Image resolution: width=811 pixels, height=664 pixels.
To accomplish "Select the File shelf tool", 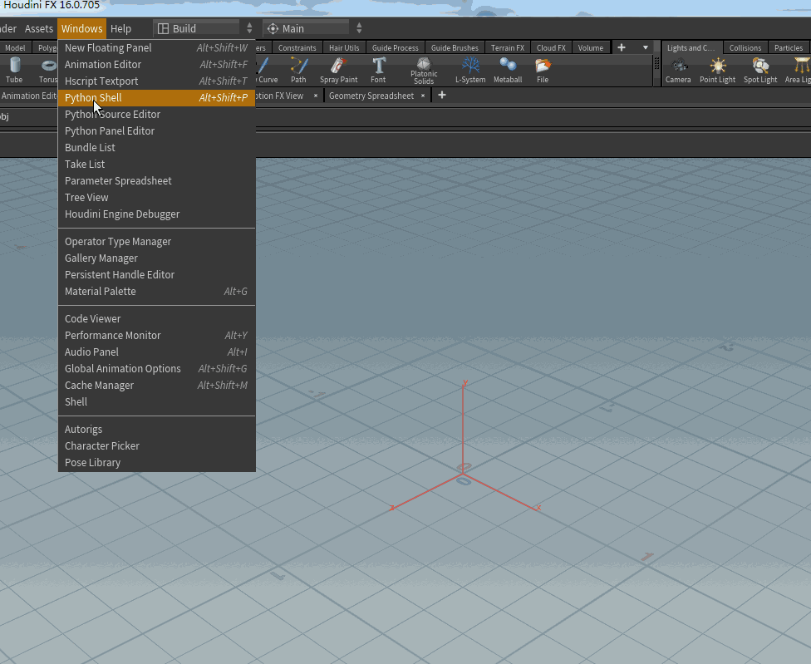I will point(543,70).
